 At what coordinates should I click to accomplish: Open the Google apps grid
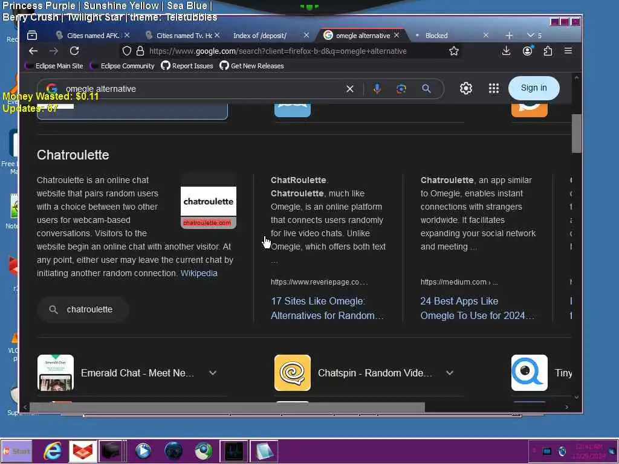(x=493, y=88)
